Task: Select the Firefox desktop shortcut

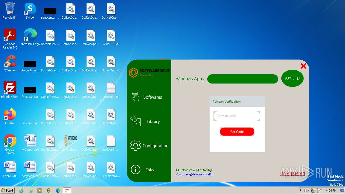Action: click(x=10, y=116)
